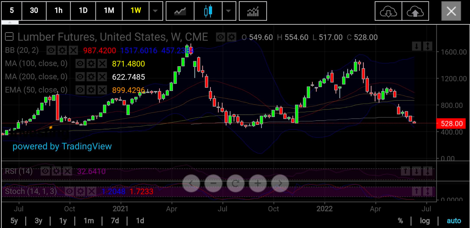This screenshot has width=470, height=228.
Task: Toggle the log scale option
Action: click(425, 221)
